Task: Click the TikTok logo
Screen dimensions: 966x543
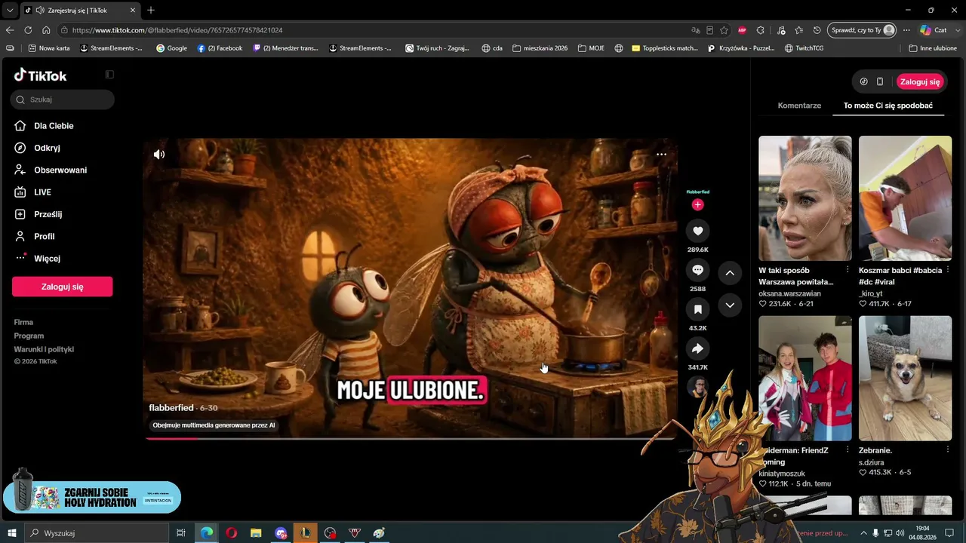Action: (x=41, y=75)
